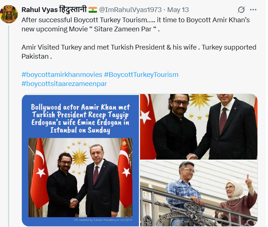Screen dimensions: 268x227
Task: View the balcony photo with Emine Erdogan
Action: tap(199, 193)
